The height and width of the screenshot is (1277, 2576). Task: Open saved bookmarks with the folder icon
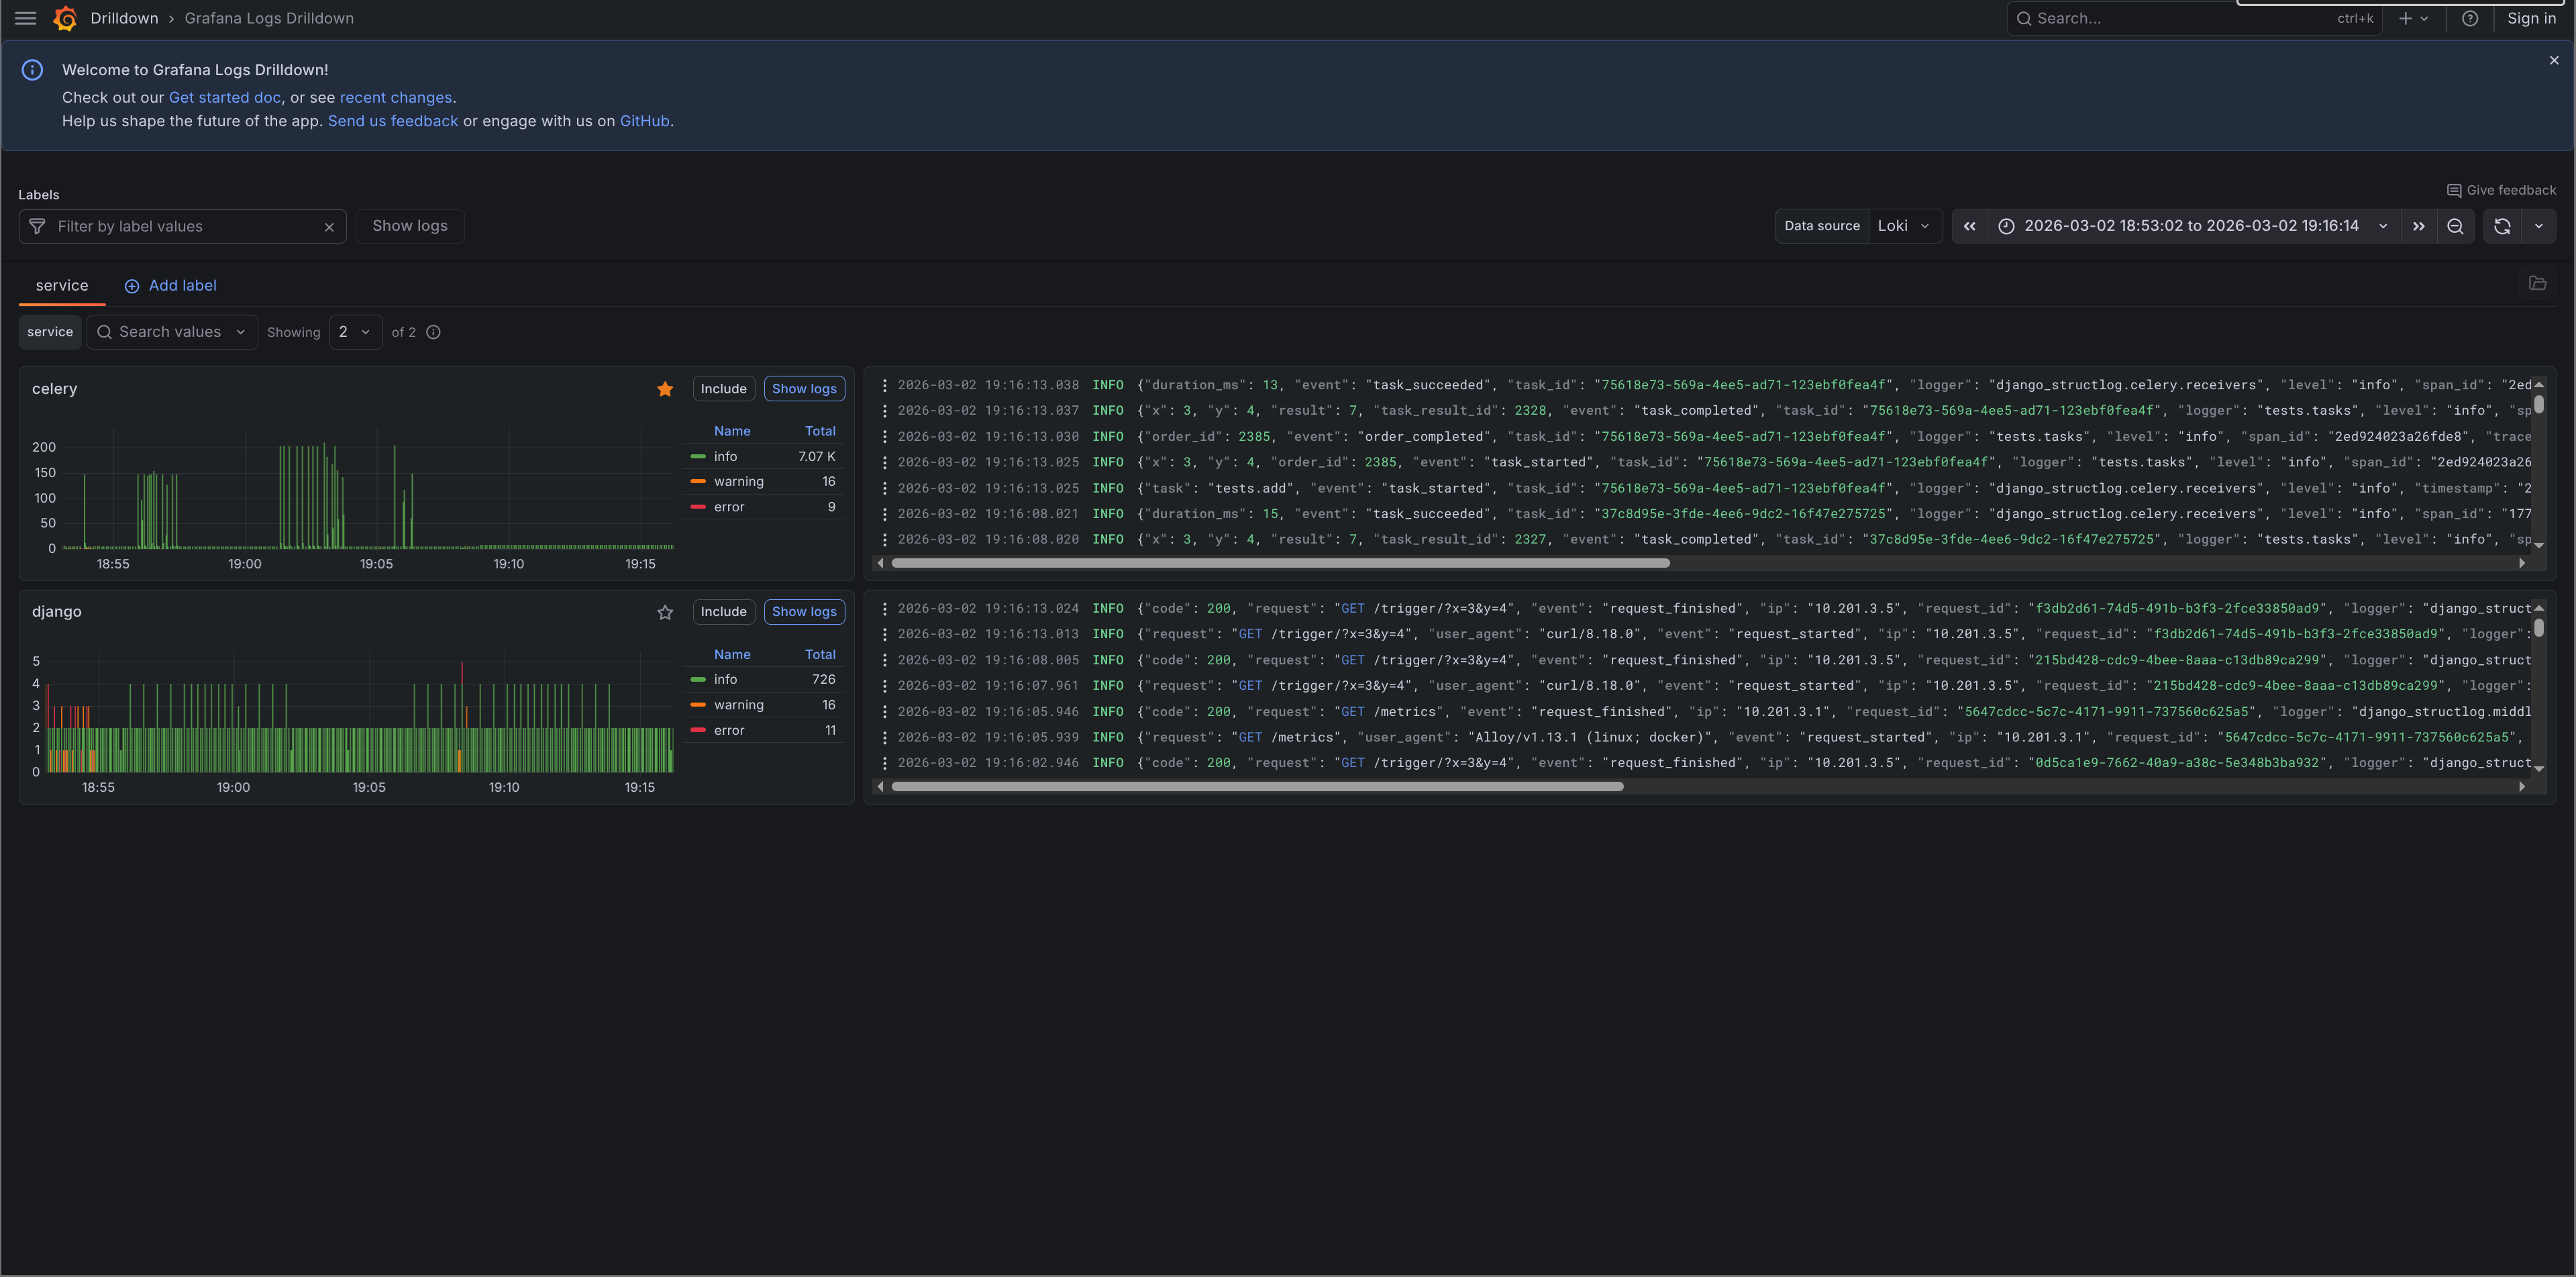tap(2538, 283)
